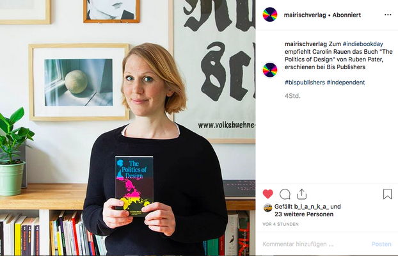Click the share upload arrow icon

pyautogui.click(x=301, y=195)
